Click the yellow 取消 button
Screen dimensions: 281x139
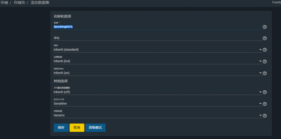click(77, 128)
